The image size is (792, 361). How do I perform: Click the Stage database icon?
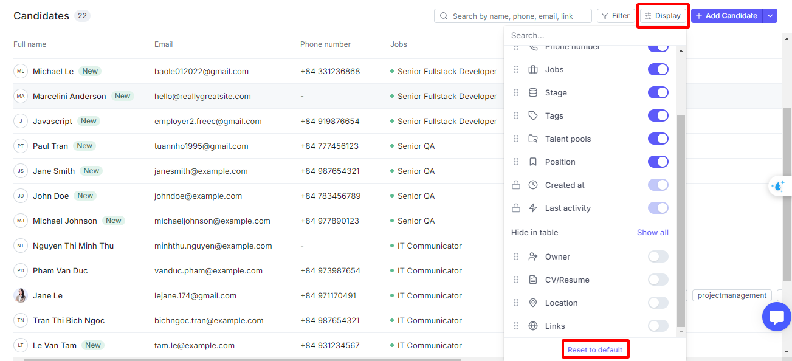tap(533, 93)
